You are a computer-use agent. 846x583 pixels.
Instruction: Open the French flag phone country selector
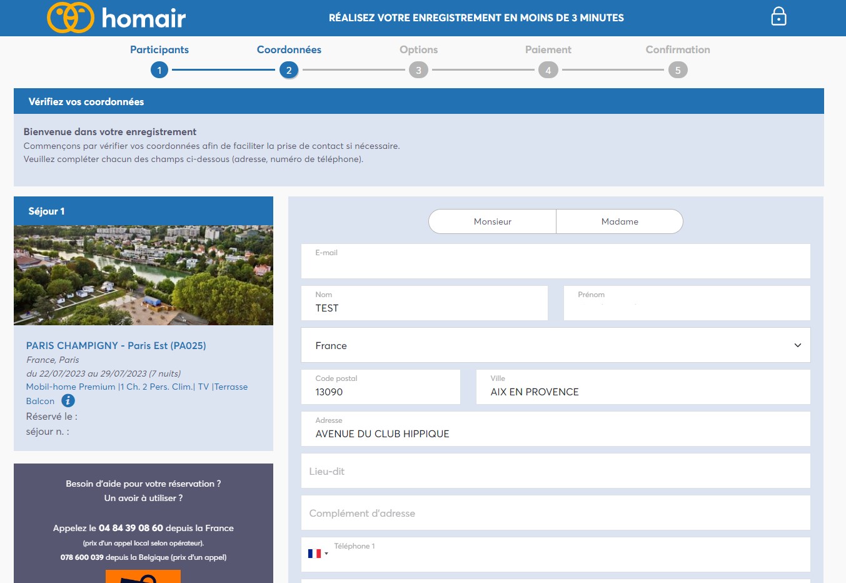click(318, 554)
